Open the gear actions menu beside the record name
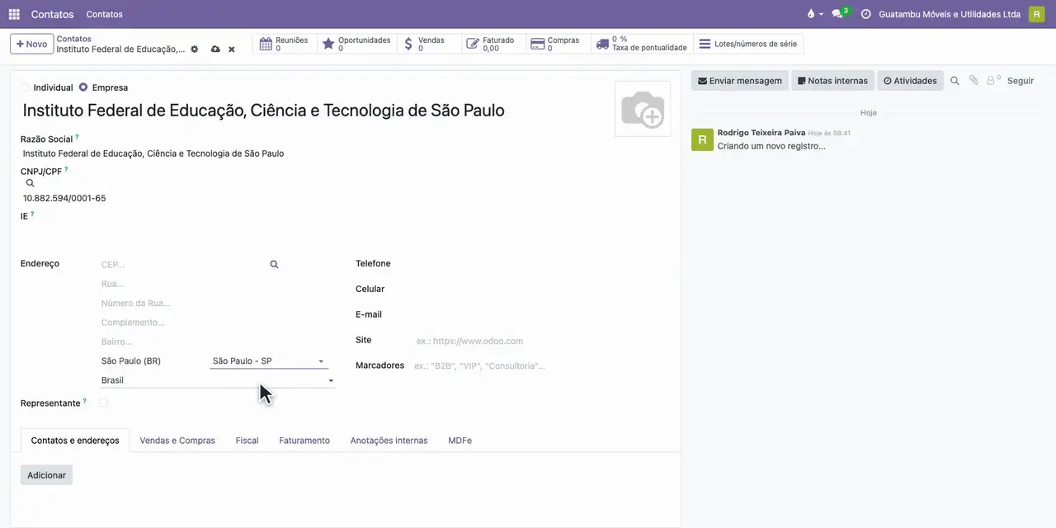Screen dimensions: 1056x528 tap(195, 49)
